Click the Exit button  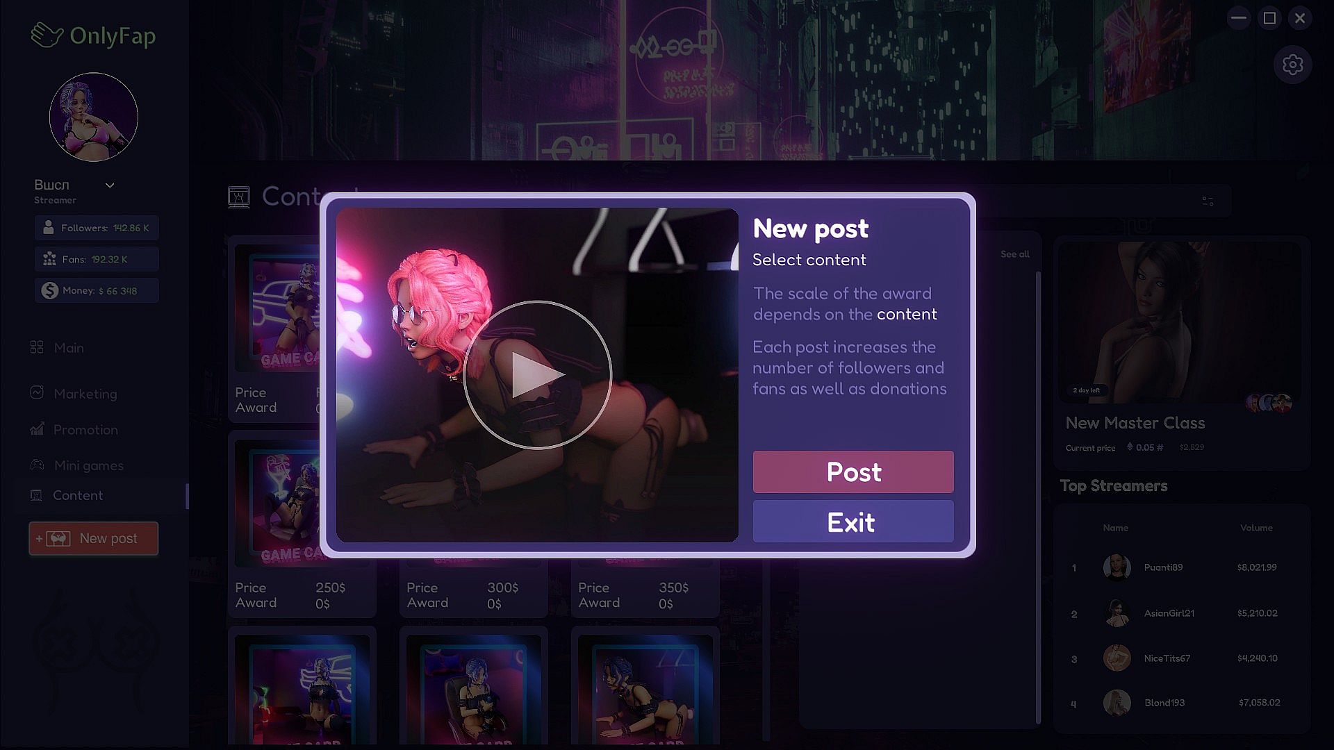[853, 522]
